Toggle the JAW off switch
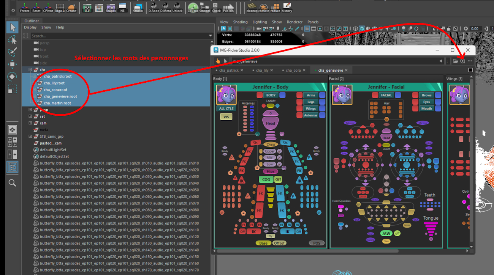Screen dimensions: 494x275 click(x=397, y=233)
